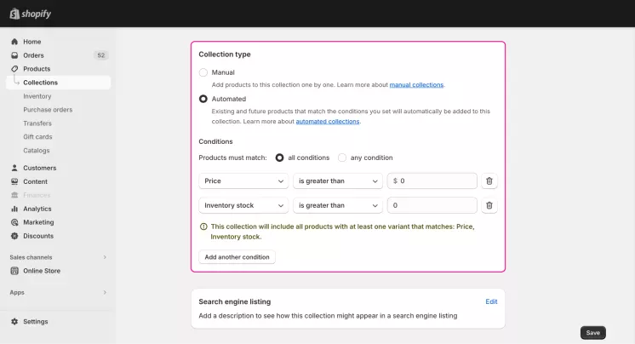Select the Automated collection type radio

pos(203,99)
